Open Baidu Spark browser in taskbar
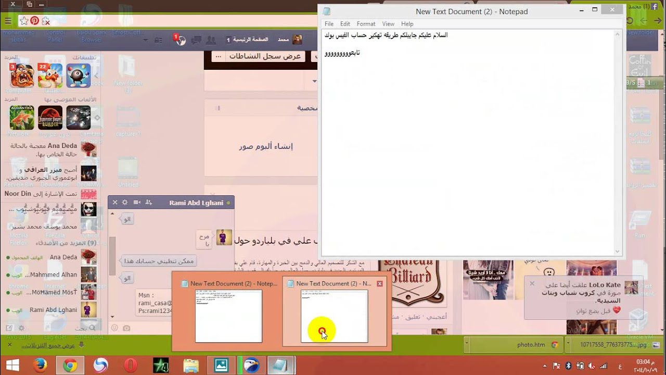The width and height of the screenshot is (666, 375). click(x=100, y=365)
